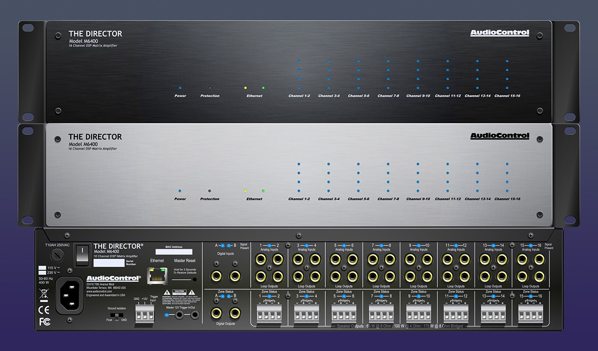Click the green Ethernet LED on the silver panel
This screenshot has height=351, width=598.
[263, 191]
